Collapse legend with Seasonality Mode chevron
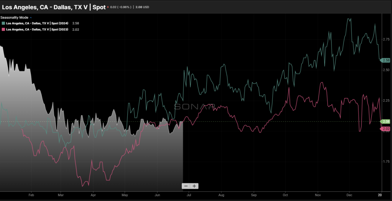The height and width of the screenshot is (201, 392). [x=31, y=18]
